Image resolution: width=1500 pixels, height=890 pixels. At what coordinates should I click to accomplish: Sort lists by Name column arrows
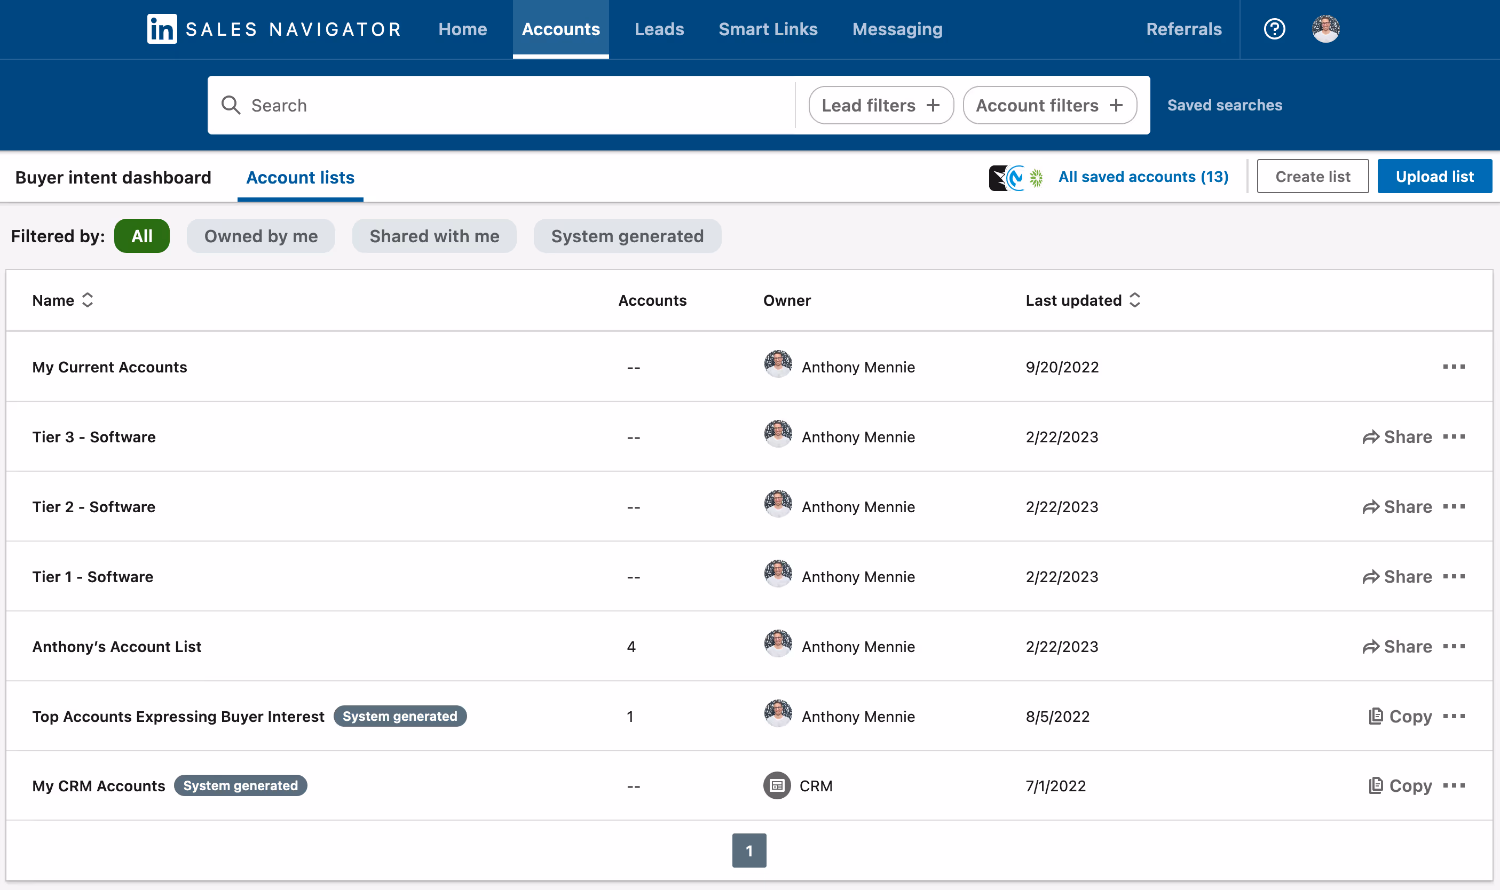[x=88, y=300]
